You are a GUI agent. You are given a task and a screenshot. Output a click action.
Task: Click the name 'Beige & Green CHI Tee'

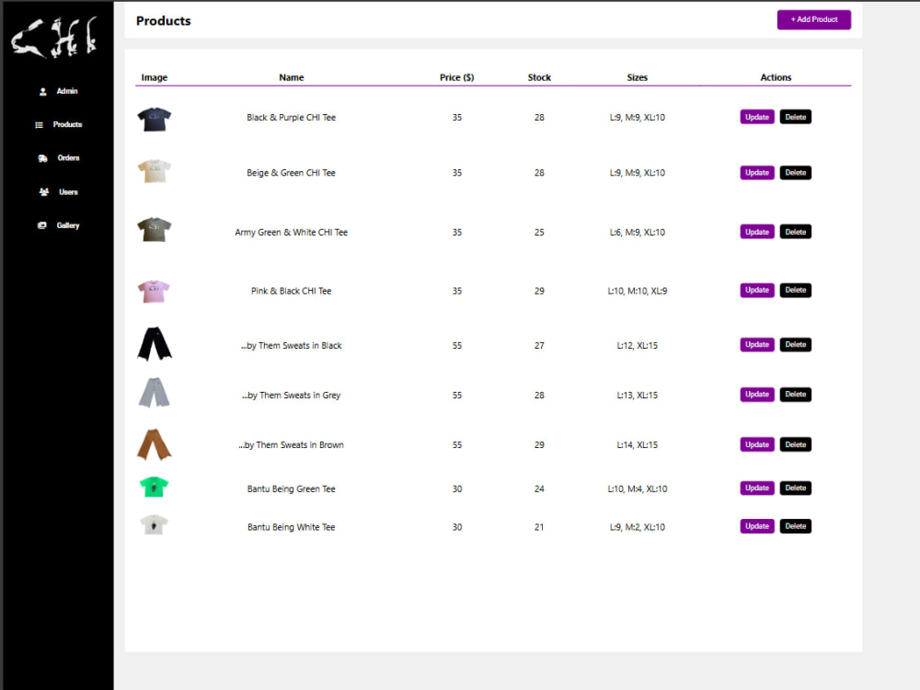click(x=291, y=173)
